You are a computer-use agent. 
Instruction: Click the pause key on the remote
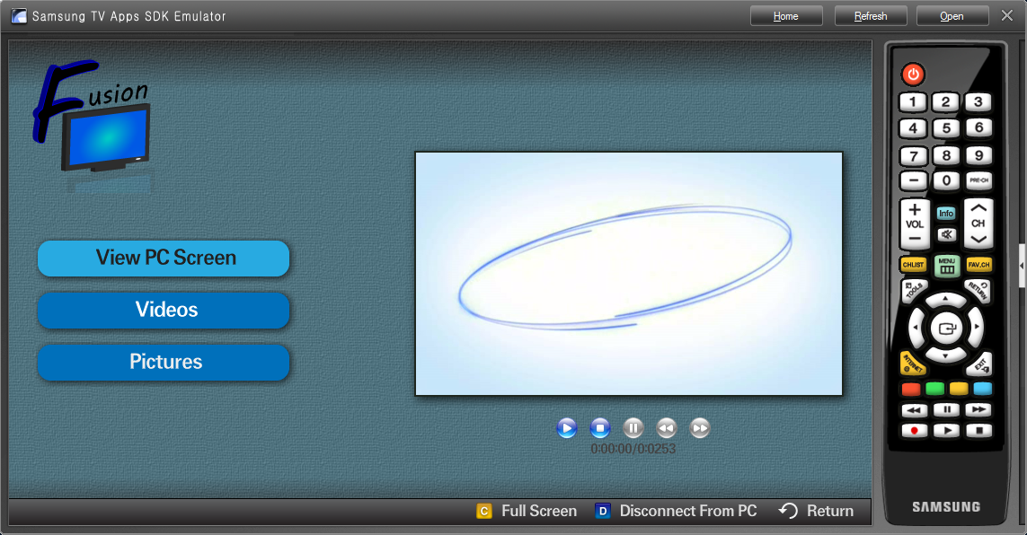(x=946, y=409)
